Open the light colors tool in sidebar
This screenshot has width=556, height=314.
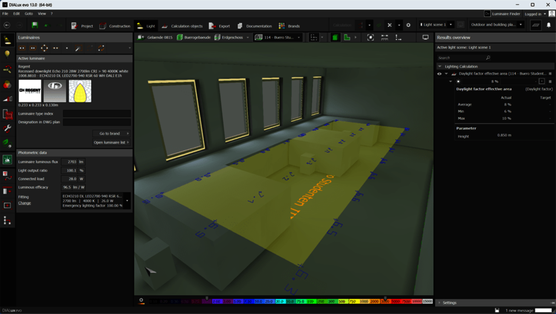[x=7, y=84]
